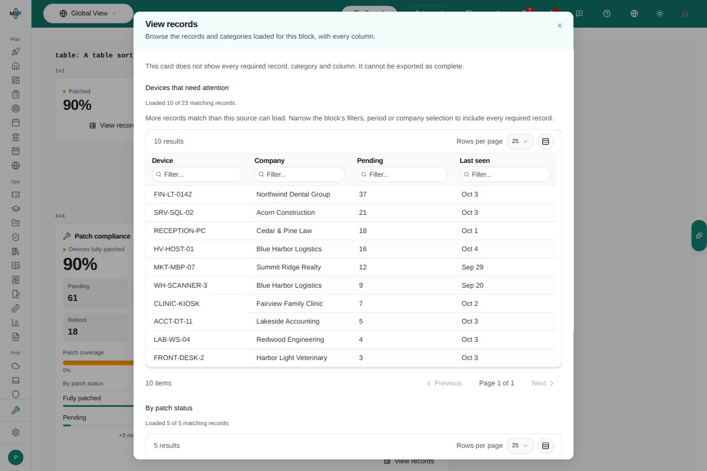Open the cloud icon under Prot
Image resolution: width=707 pixels, height=471 pixels.
click(15, 366)
